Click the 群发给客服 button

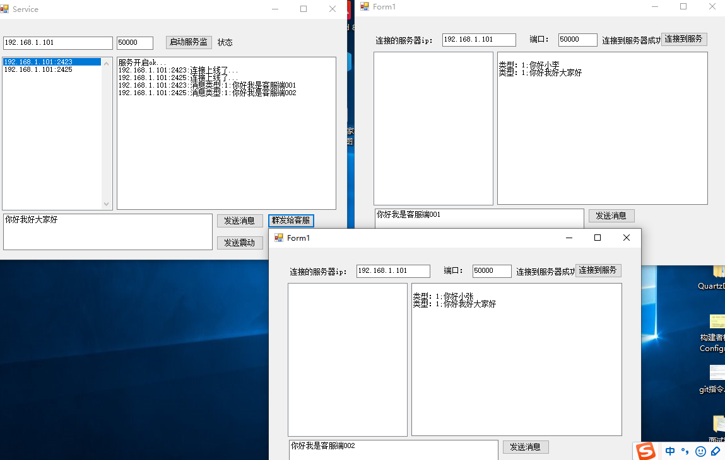(x=291, y=221)
